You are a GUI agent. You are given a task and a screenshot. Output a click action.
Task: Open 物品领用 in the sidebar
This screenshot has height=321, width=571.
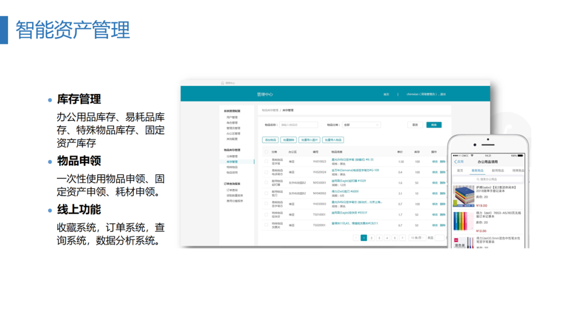(232, 172)
